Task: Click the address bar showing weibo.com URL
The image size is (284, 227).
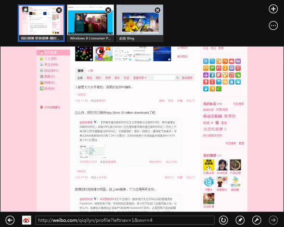Action: [125, 220]
